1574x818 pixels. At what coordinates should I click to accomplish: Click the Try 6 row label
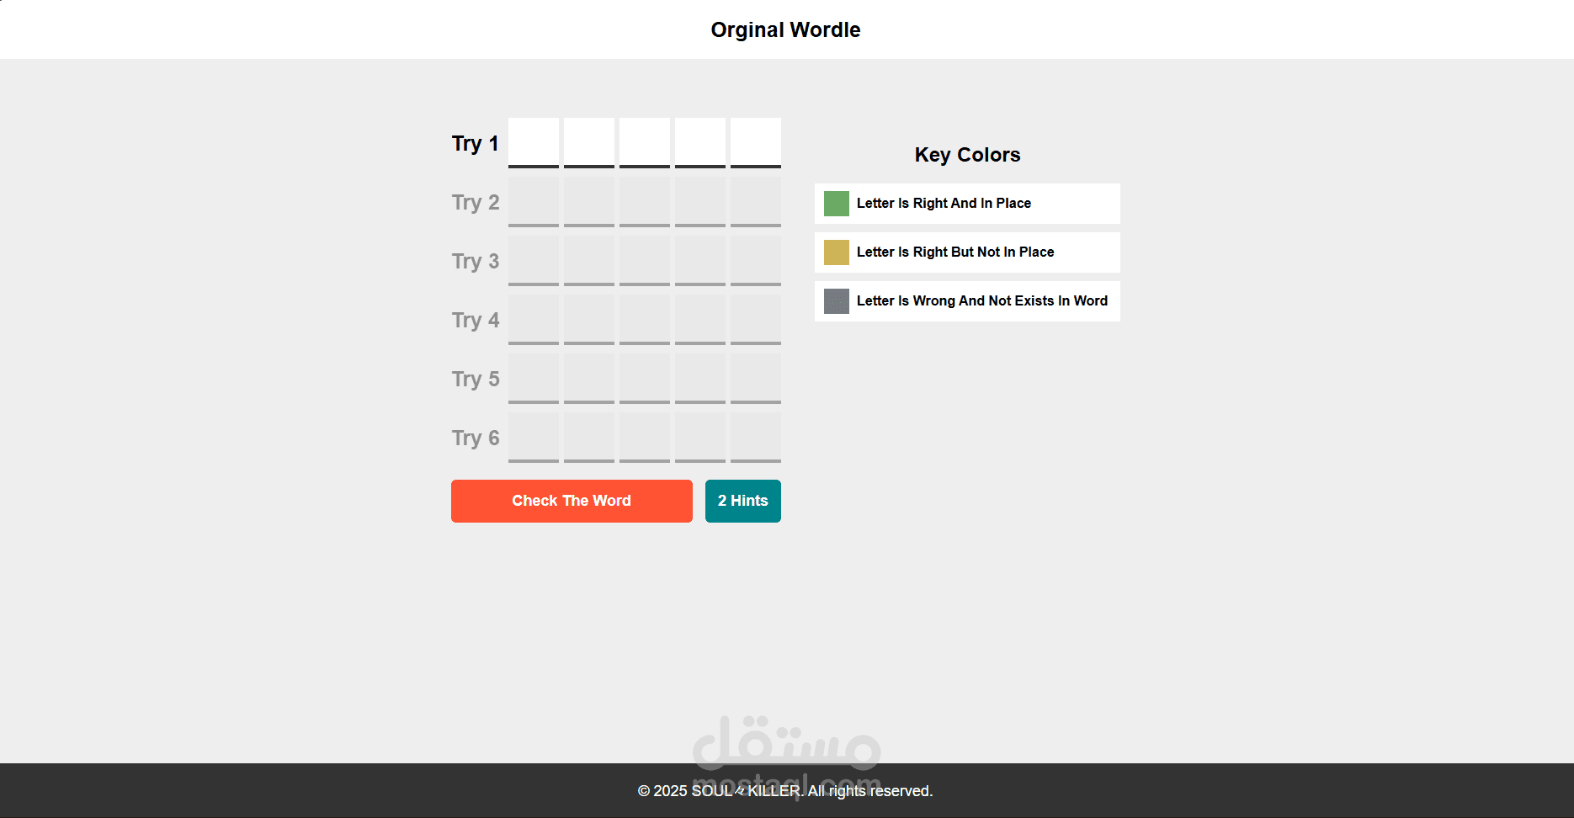click(x=476, y=438)
